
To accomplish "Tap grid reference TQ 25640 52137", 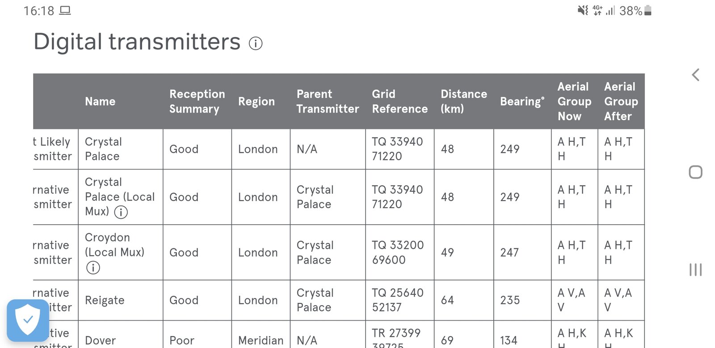I will point(397,300).
